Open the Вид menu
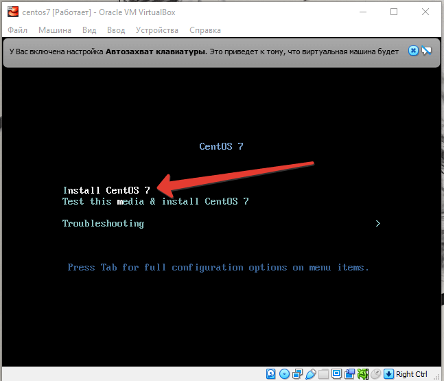Image resolution: width=444 pixels, height=381 pixels. pyautogui.click(x=89, y=30)
